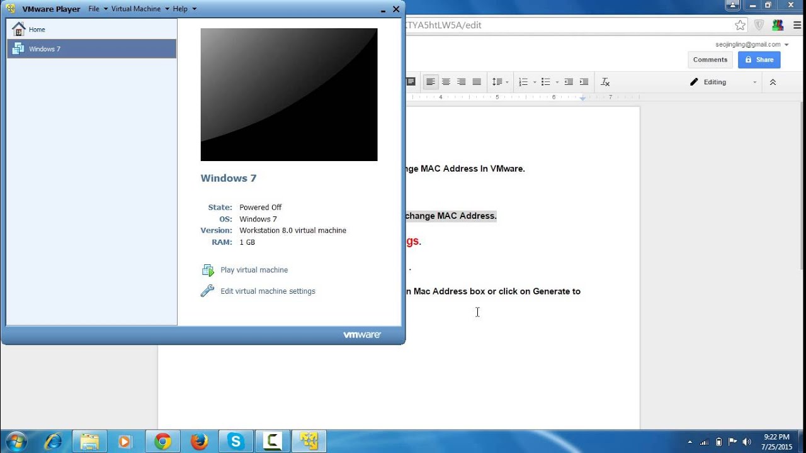The image size is (806, 453).
Task: Click the 'Powered Off' state value
Action: pos(260,207)
